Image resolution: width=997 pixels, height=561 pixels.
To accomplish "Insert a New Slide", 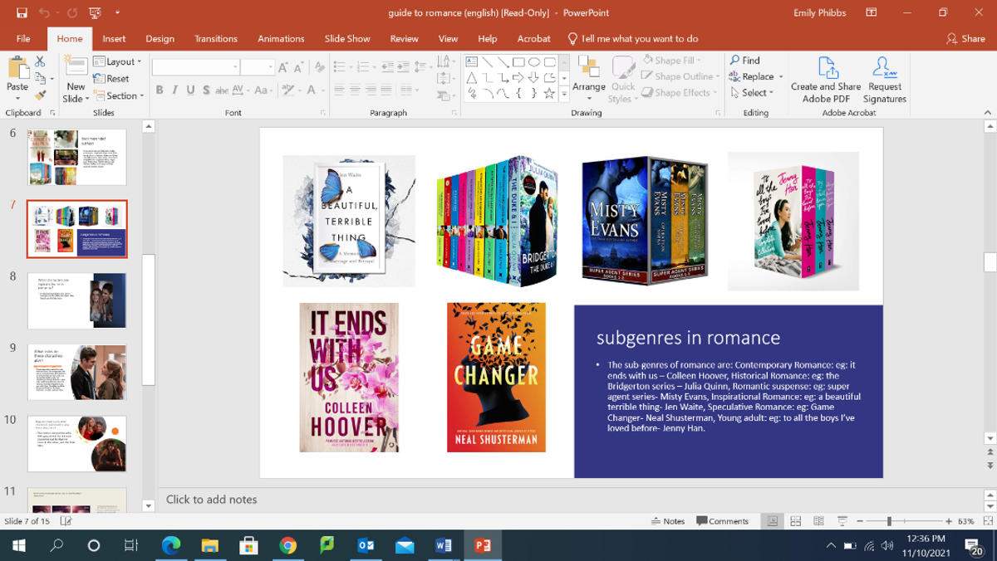I will click(75, 80).
